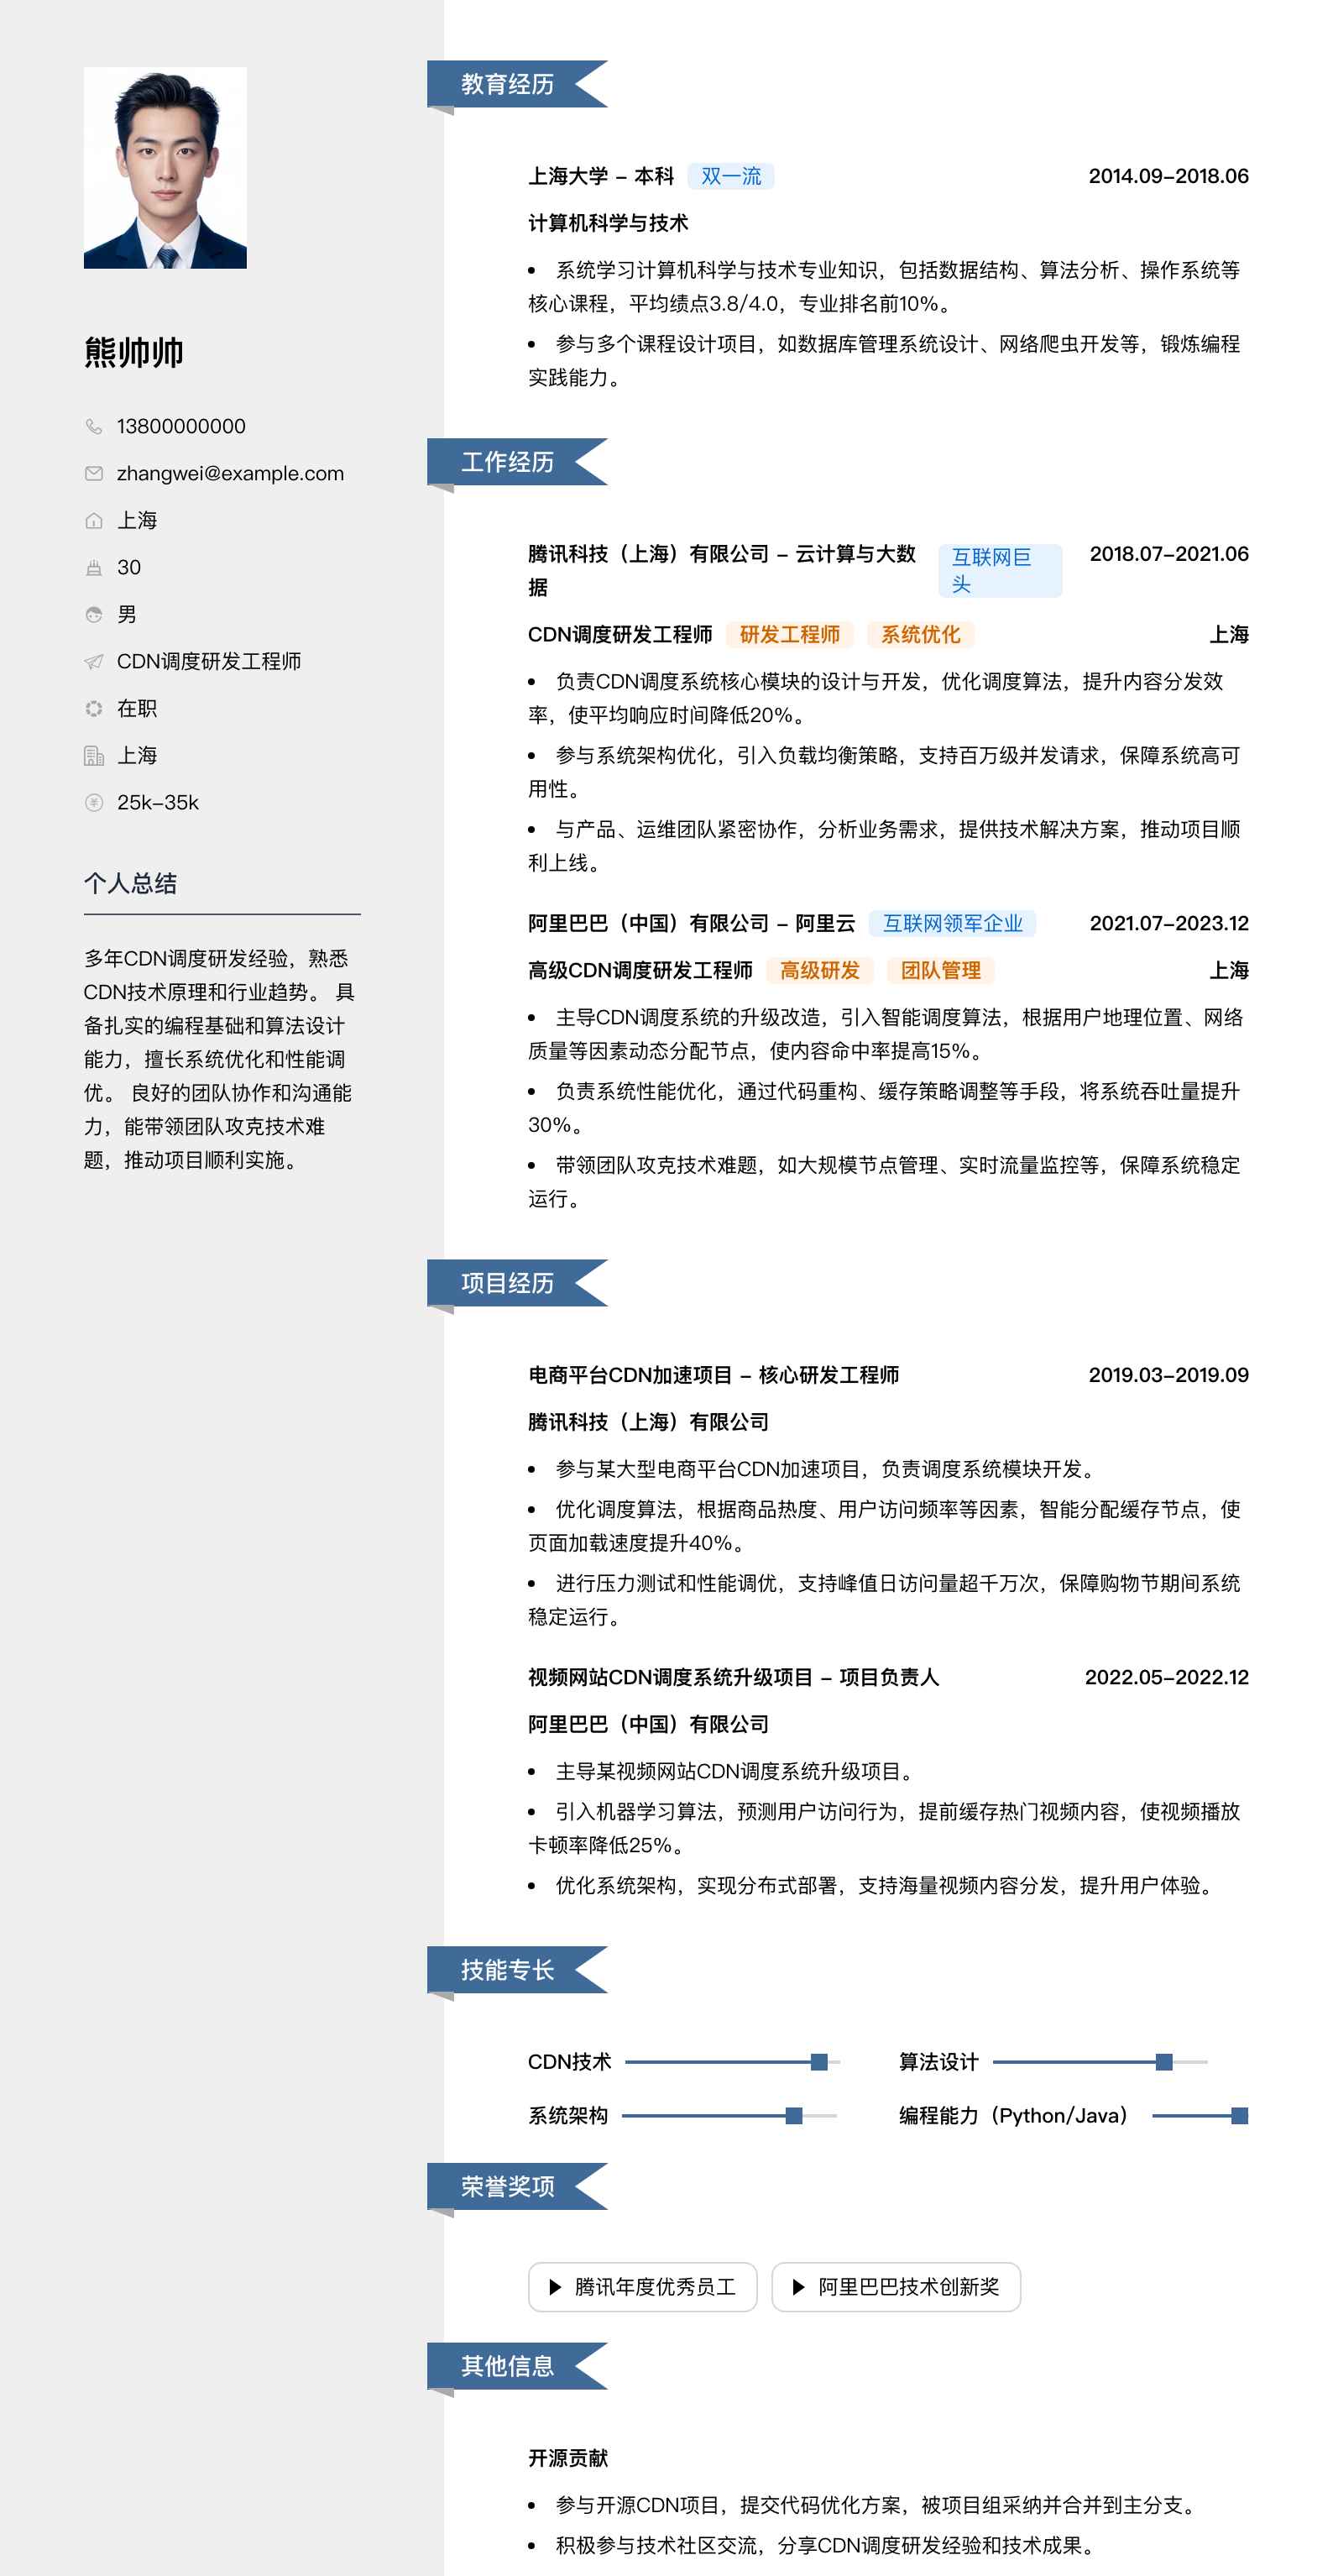Click the 双一流 tag

(x=731, y=176)
